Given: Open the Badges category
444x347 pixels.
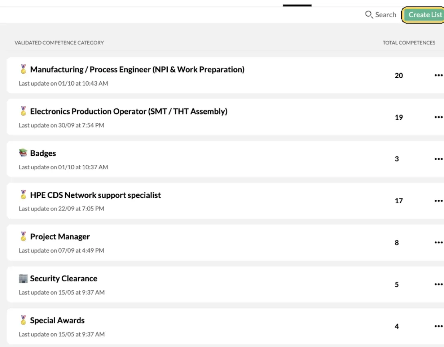Looking at the screenshot, I should (43, 153).
